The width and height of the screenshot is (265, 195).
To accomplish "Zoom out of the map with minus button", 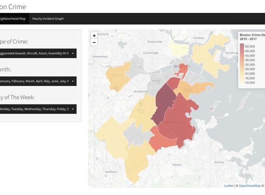I will click(94, 42).
